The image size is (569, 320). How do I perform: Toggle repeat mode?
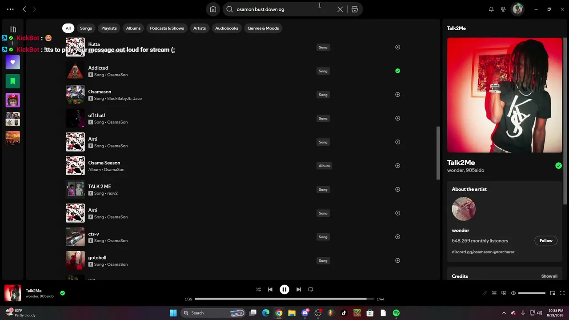click(311, 289)
